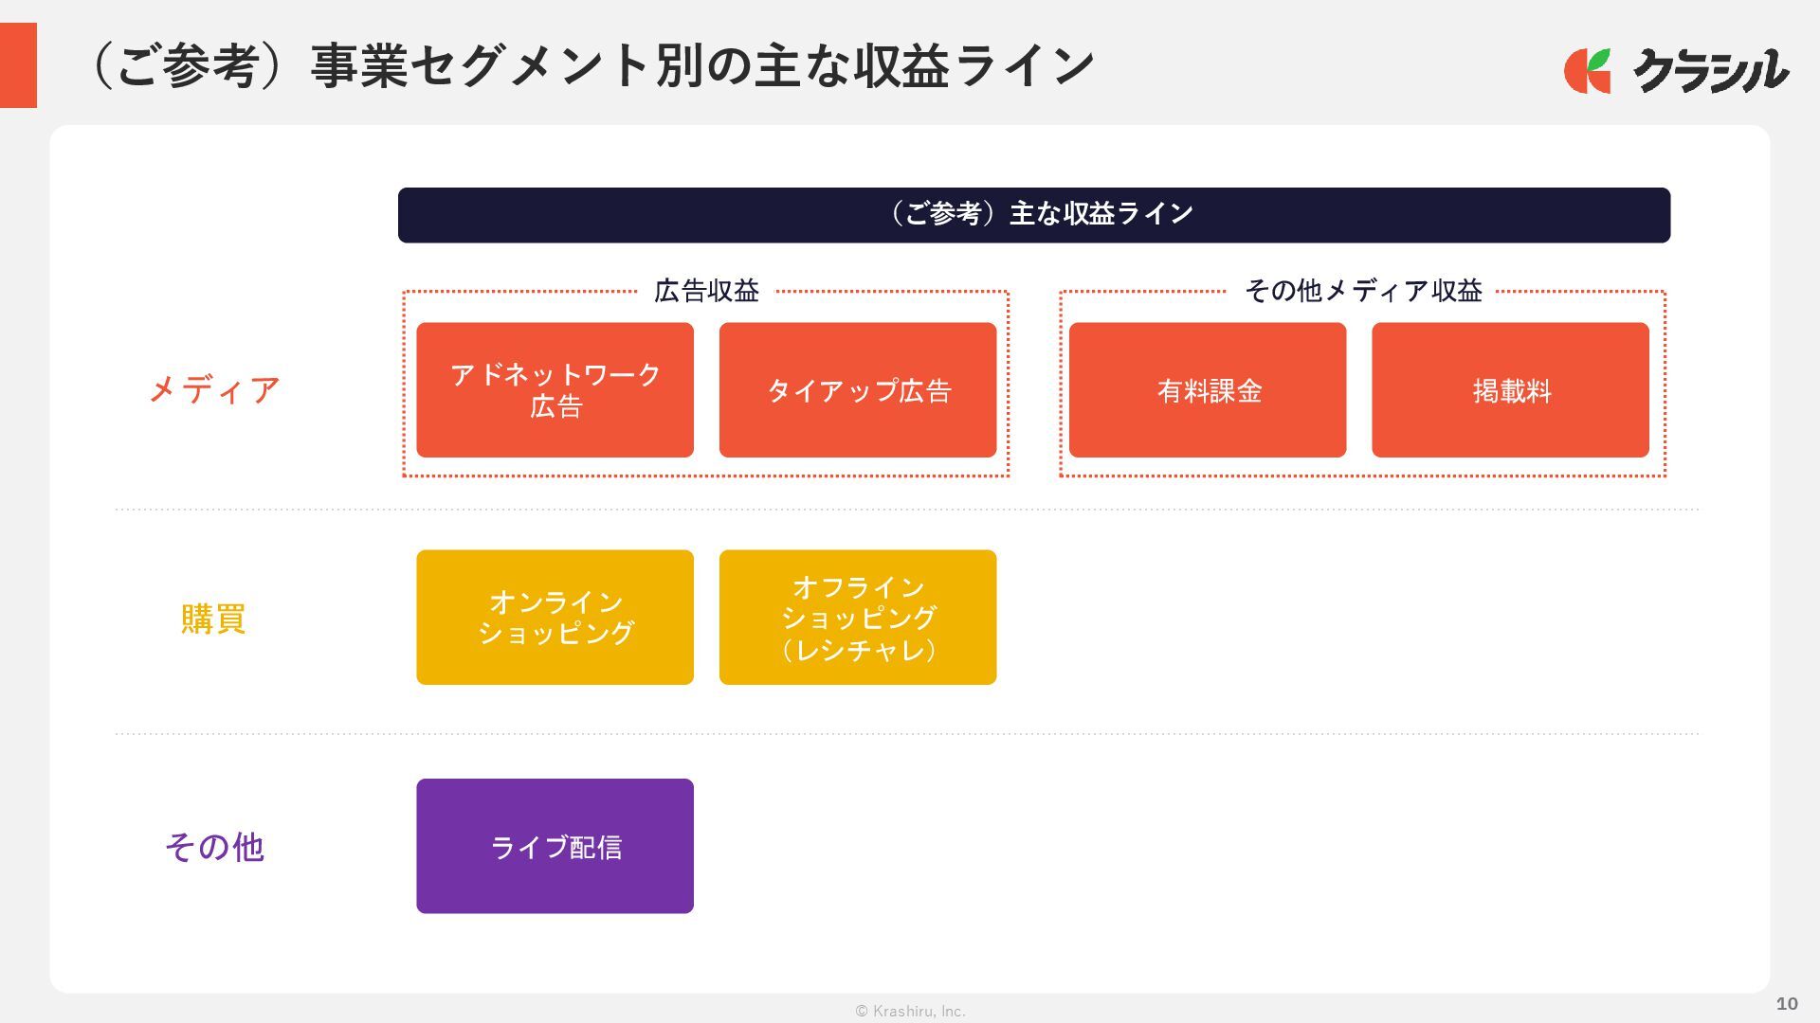Click the その他メディア収益 group label
The image size is (1820, 1023).
1362,291
